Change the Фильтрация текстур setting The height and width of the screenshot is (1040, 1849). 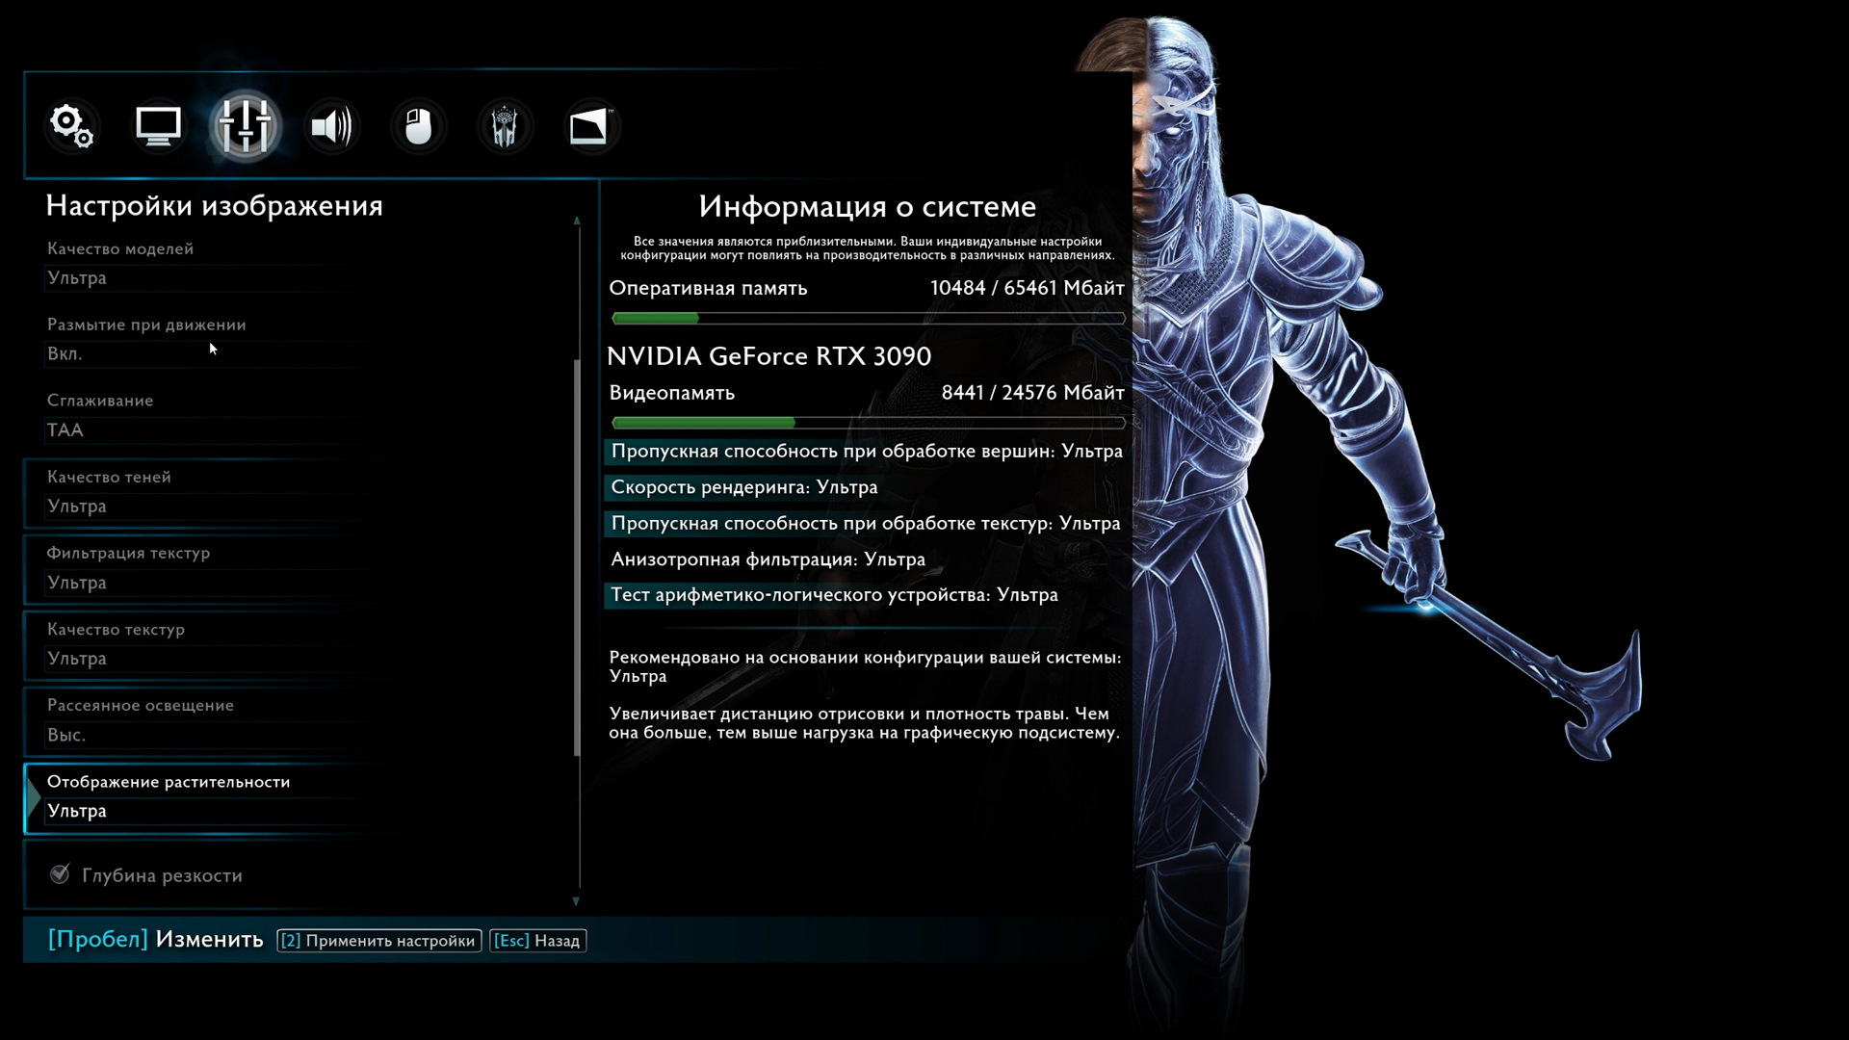[x=299, y=568]
